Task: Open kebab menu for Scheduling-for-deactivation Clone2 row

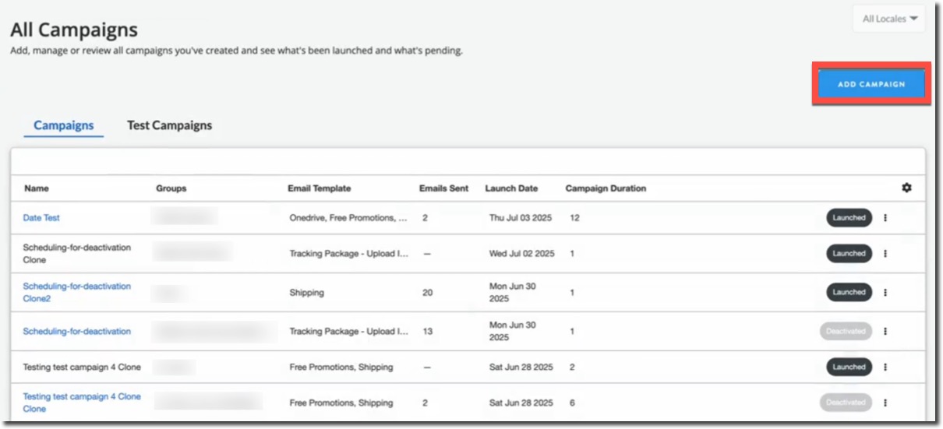Action: (x=885, y=293)
